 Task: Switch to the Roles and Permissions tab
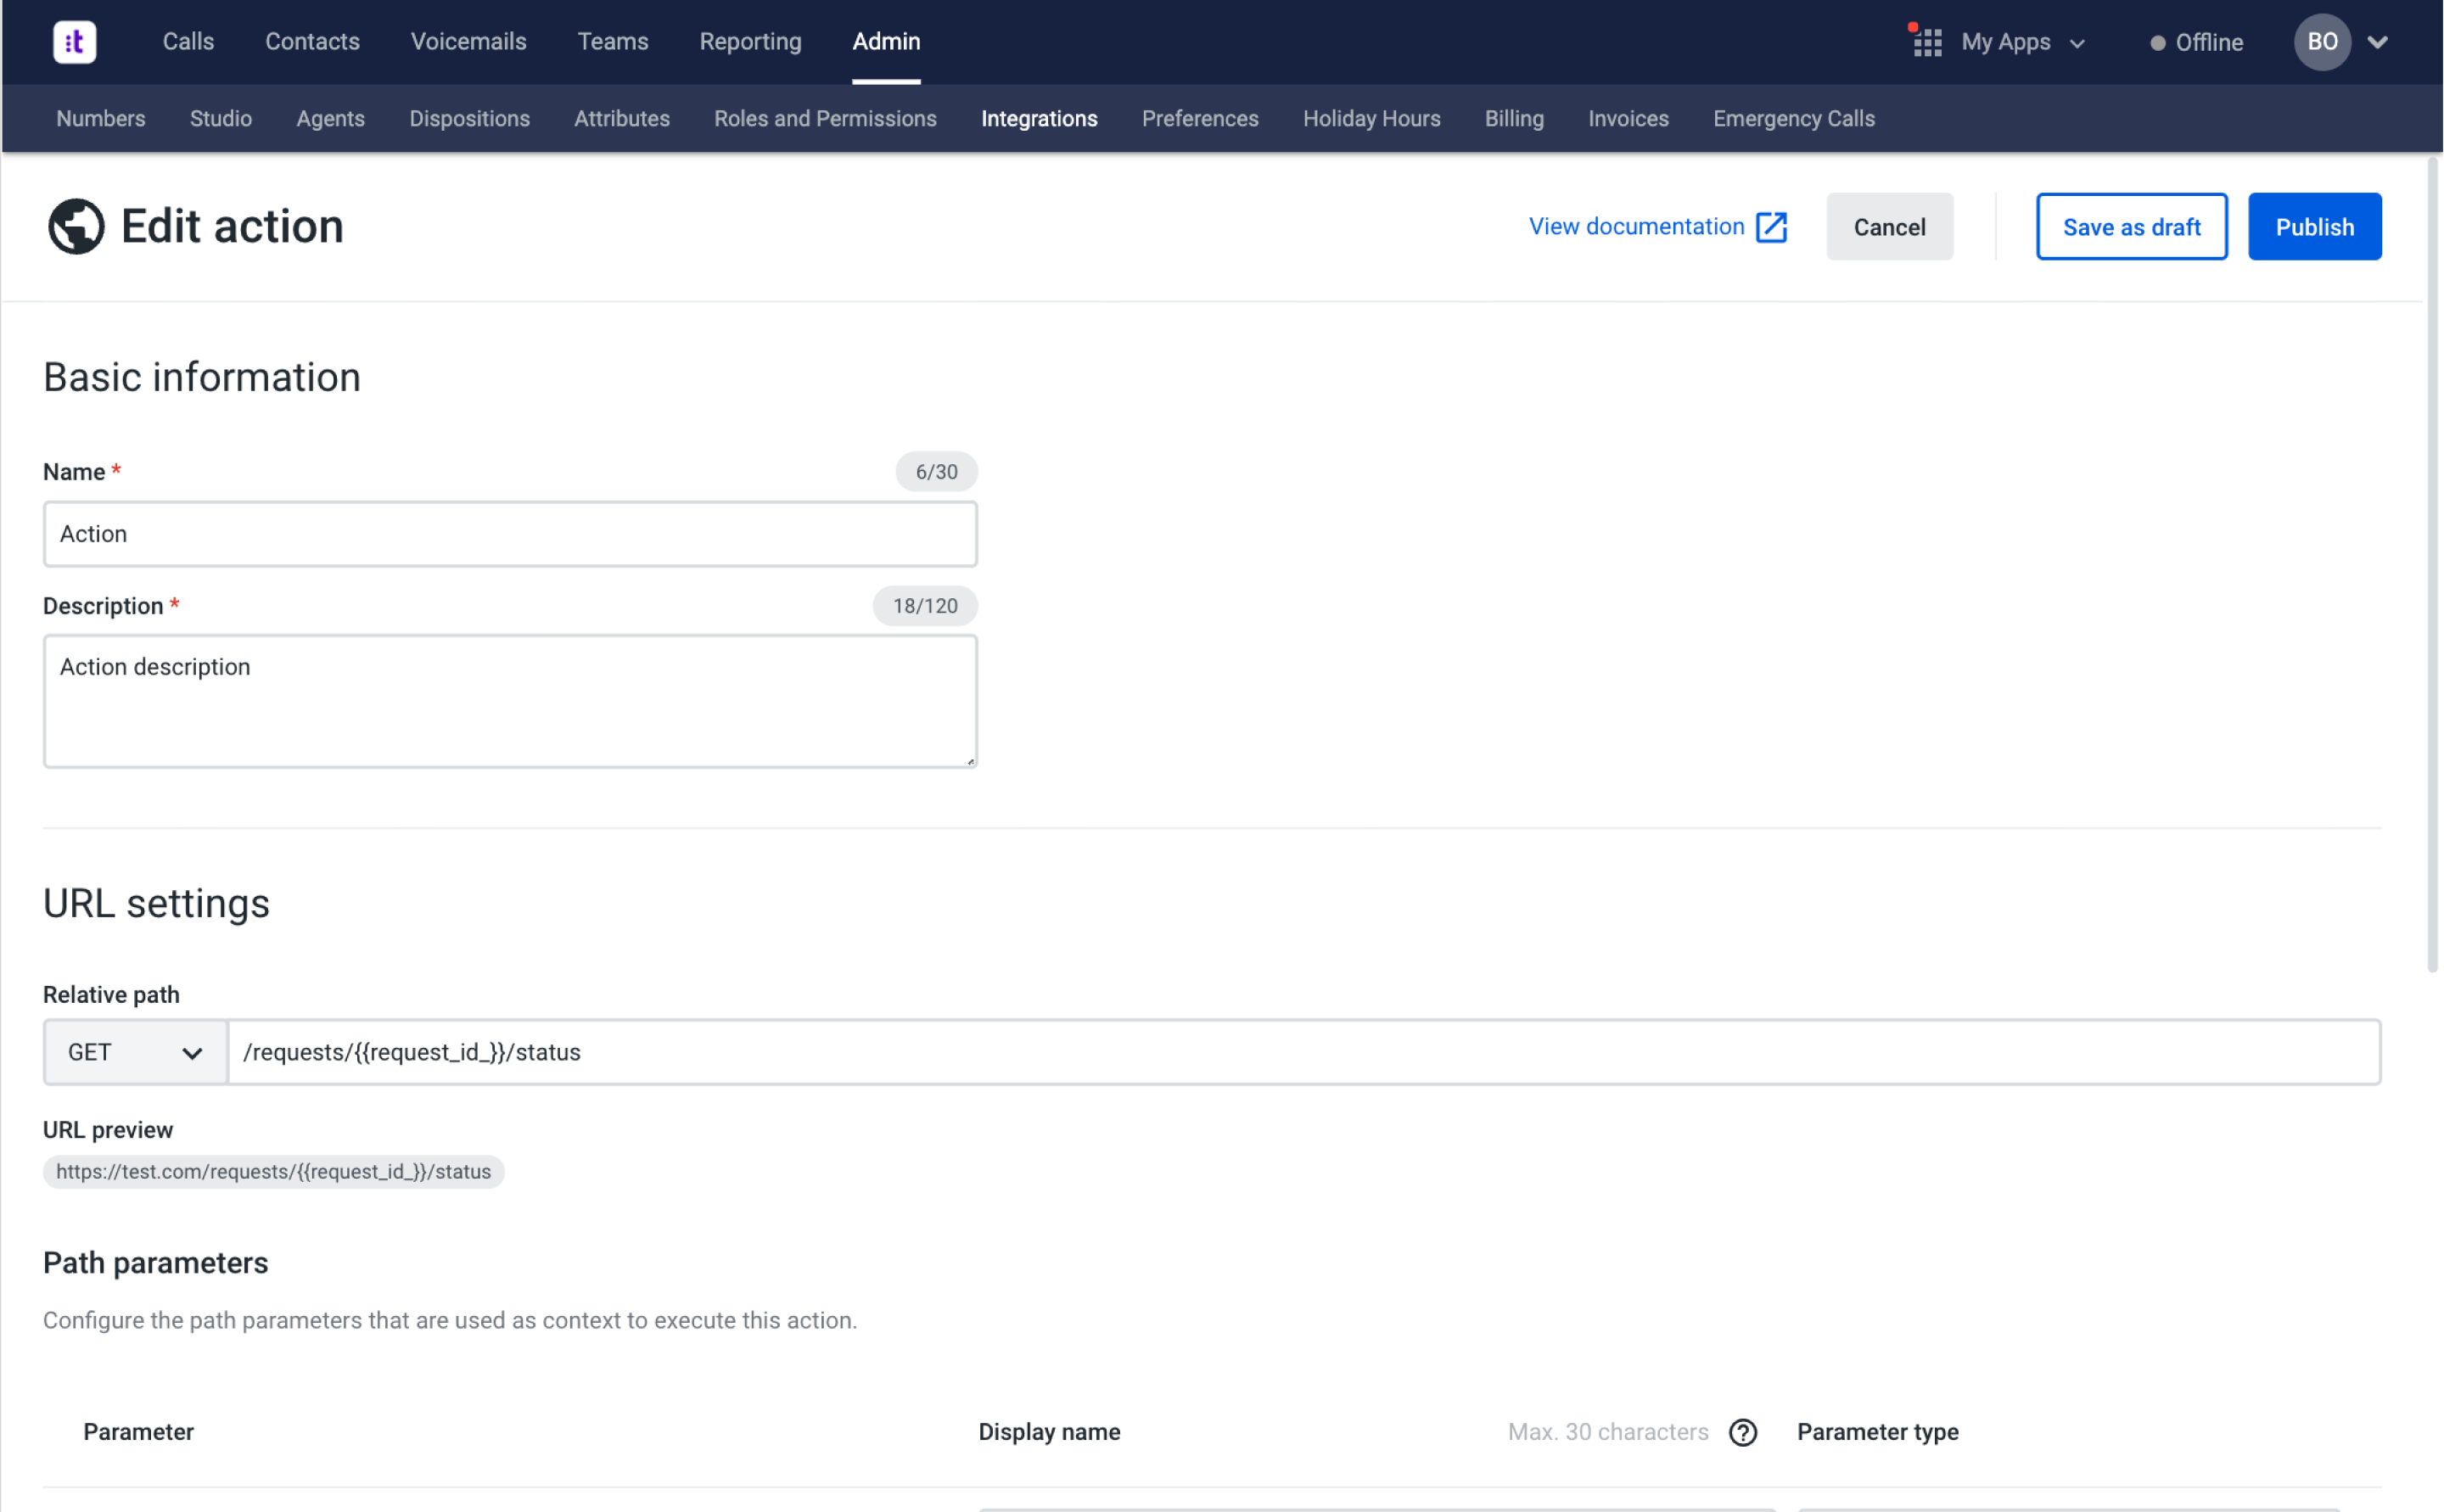point(825,118)
